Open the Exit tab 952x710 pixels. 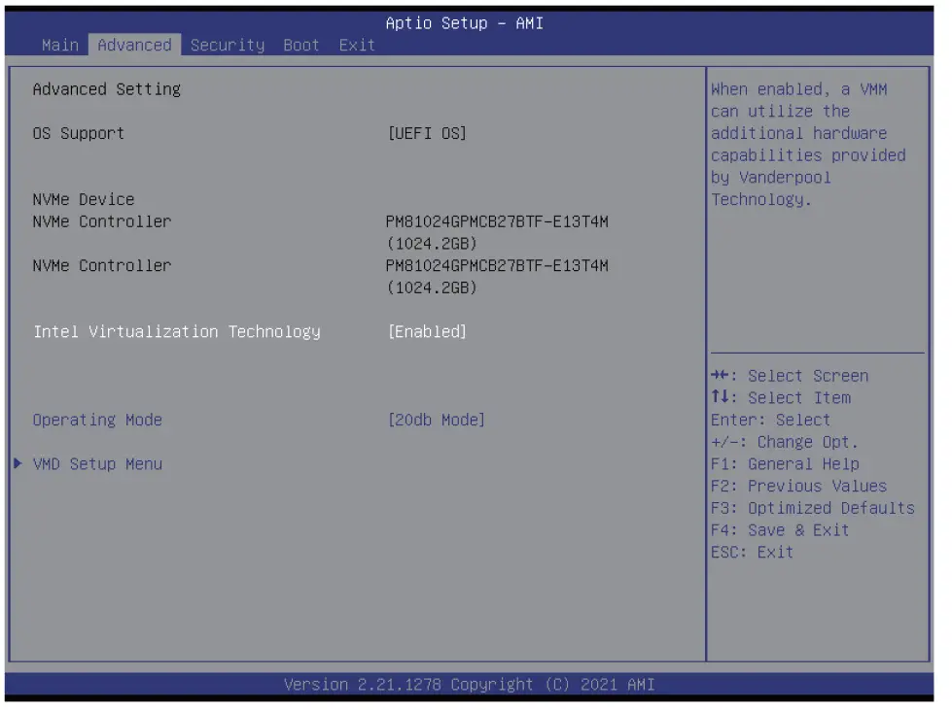pos(357,45)
